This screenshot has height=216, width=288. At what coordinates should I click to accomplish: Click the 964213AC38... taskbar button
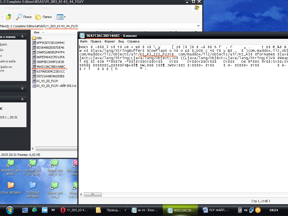tap(181, 210)
